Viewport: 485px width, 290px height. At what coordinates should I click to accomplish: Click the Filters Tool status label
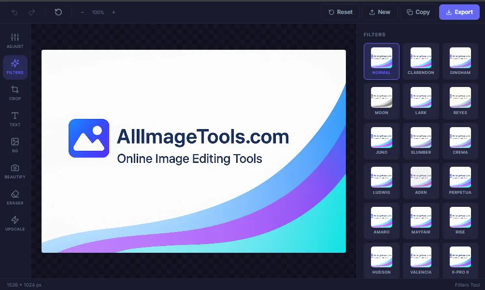(x=467, y=285)
